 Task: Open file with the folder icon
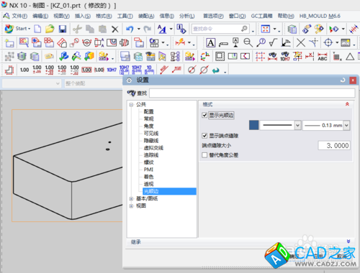50,29
